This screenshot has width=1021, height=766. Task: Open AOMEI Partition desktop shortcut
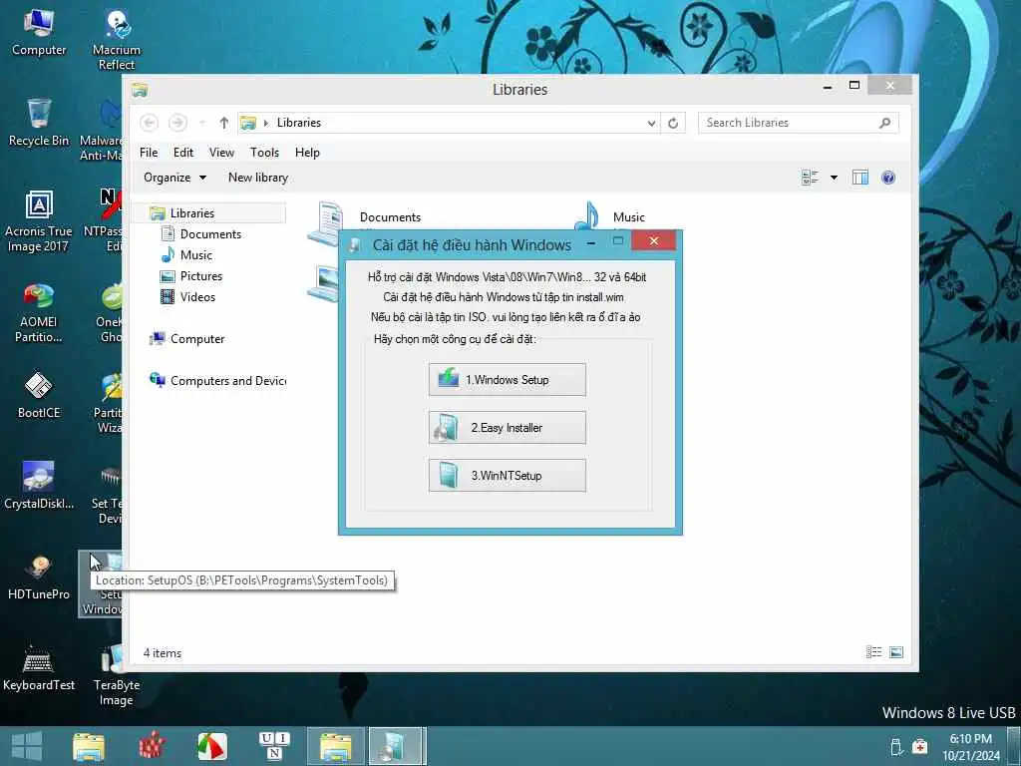(39, 312)
